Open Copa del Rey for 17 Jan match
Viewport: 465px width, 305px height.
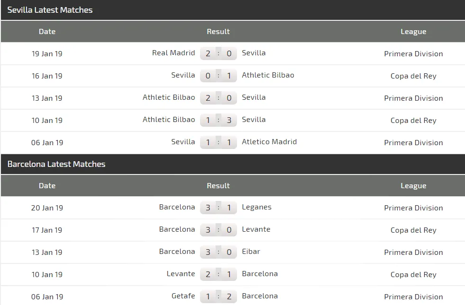click(x=413, y=230)
